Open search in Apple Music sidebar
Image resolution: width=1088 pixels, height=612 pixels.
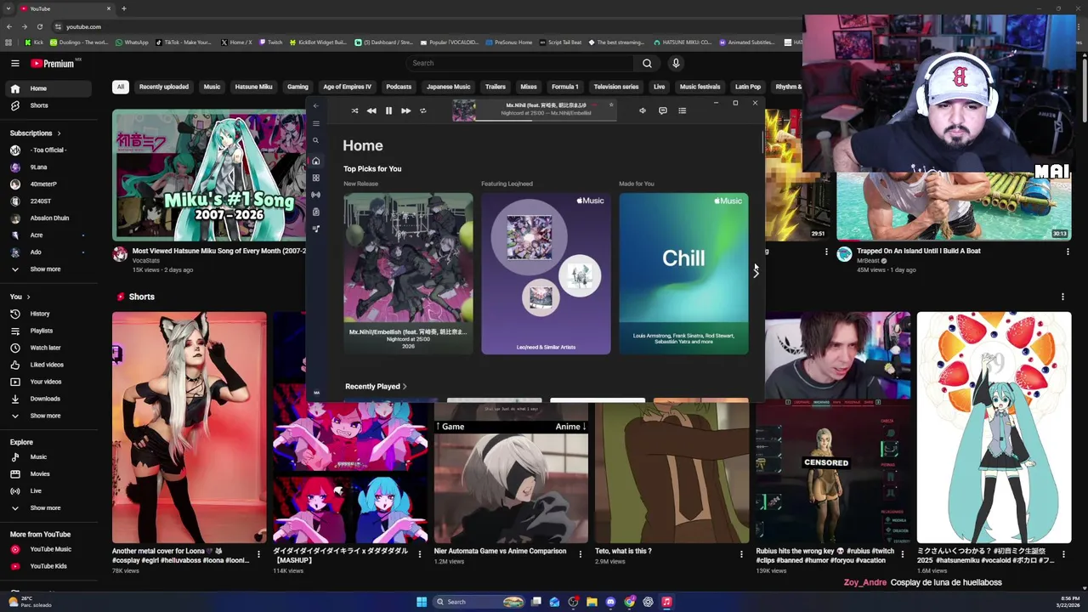point(315,141)
